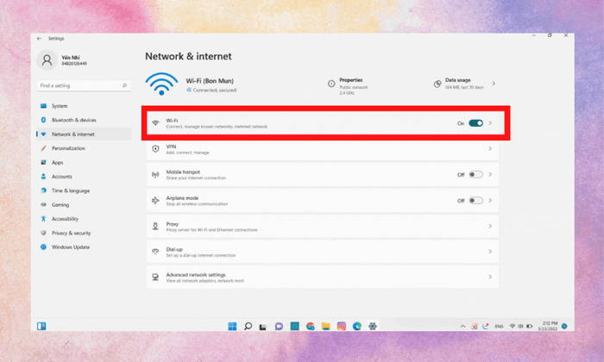Click the VPN shield icon
Image resolution: width=604 pixels, height=362 pixels.
click(155, 149)
